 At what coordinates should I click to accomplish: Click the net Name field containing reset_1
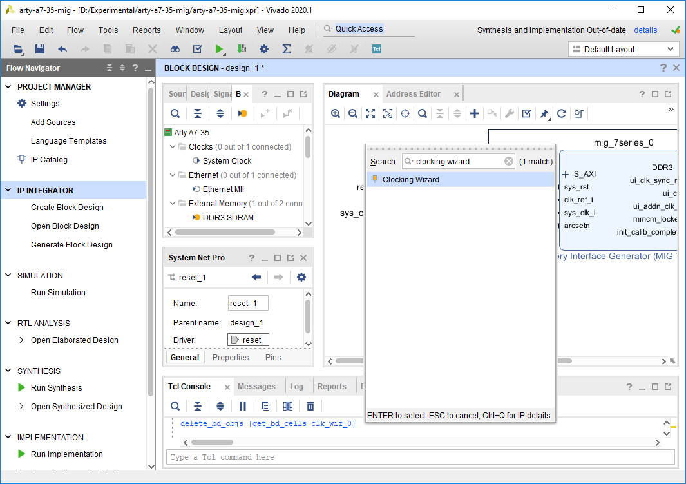coord(248,304)
